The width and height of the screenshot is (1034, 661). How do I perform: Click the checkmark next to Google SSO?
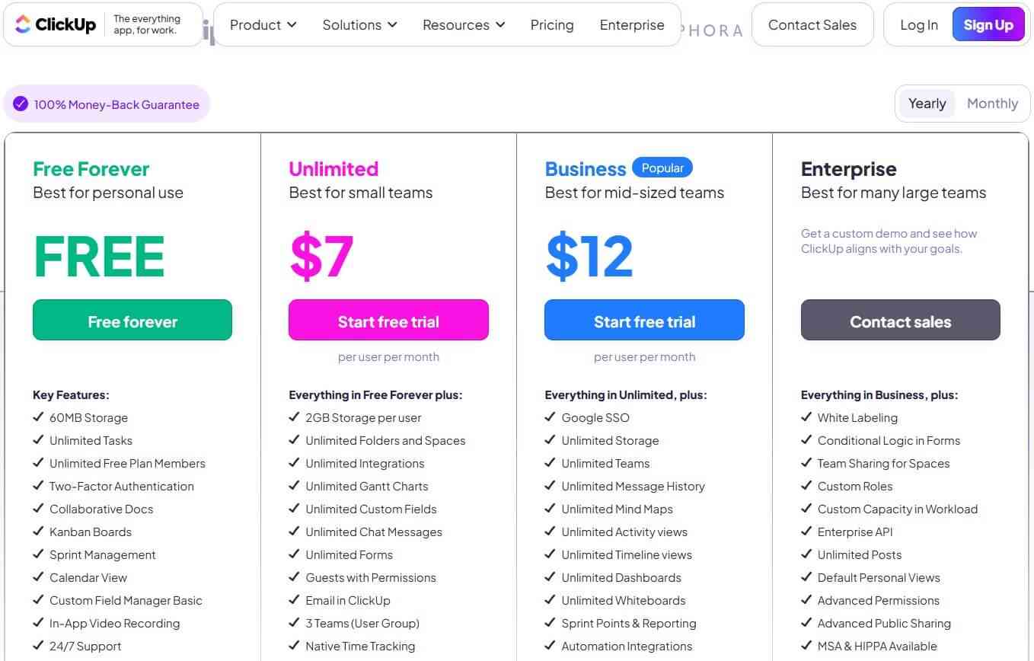tap(550, 417)
